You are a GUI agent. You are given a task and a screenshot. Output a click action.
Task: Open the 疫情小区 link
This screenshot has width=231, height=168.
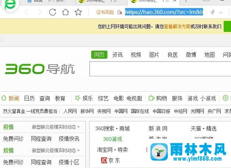[x=69, y=162]
